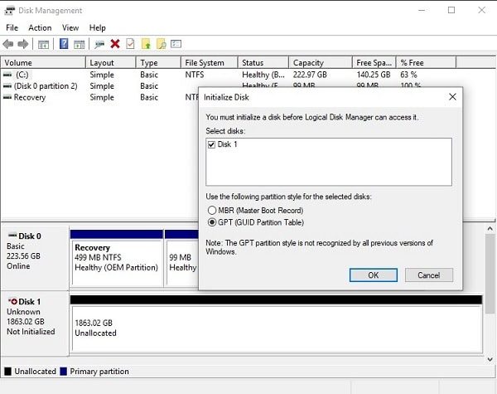Click the Recovery volume drive icon
The width and height of the screenshot is (497, 394).
click(x=7, y=97)
